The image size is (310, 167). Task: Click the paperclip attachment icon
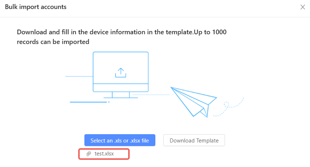click(88, 154)
